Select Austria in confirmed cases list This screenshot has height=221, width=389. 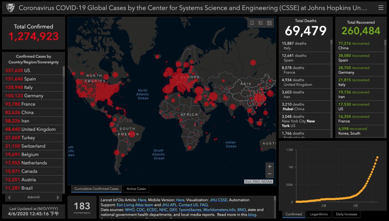pos(32,180)
